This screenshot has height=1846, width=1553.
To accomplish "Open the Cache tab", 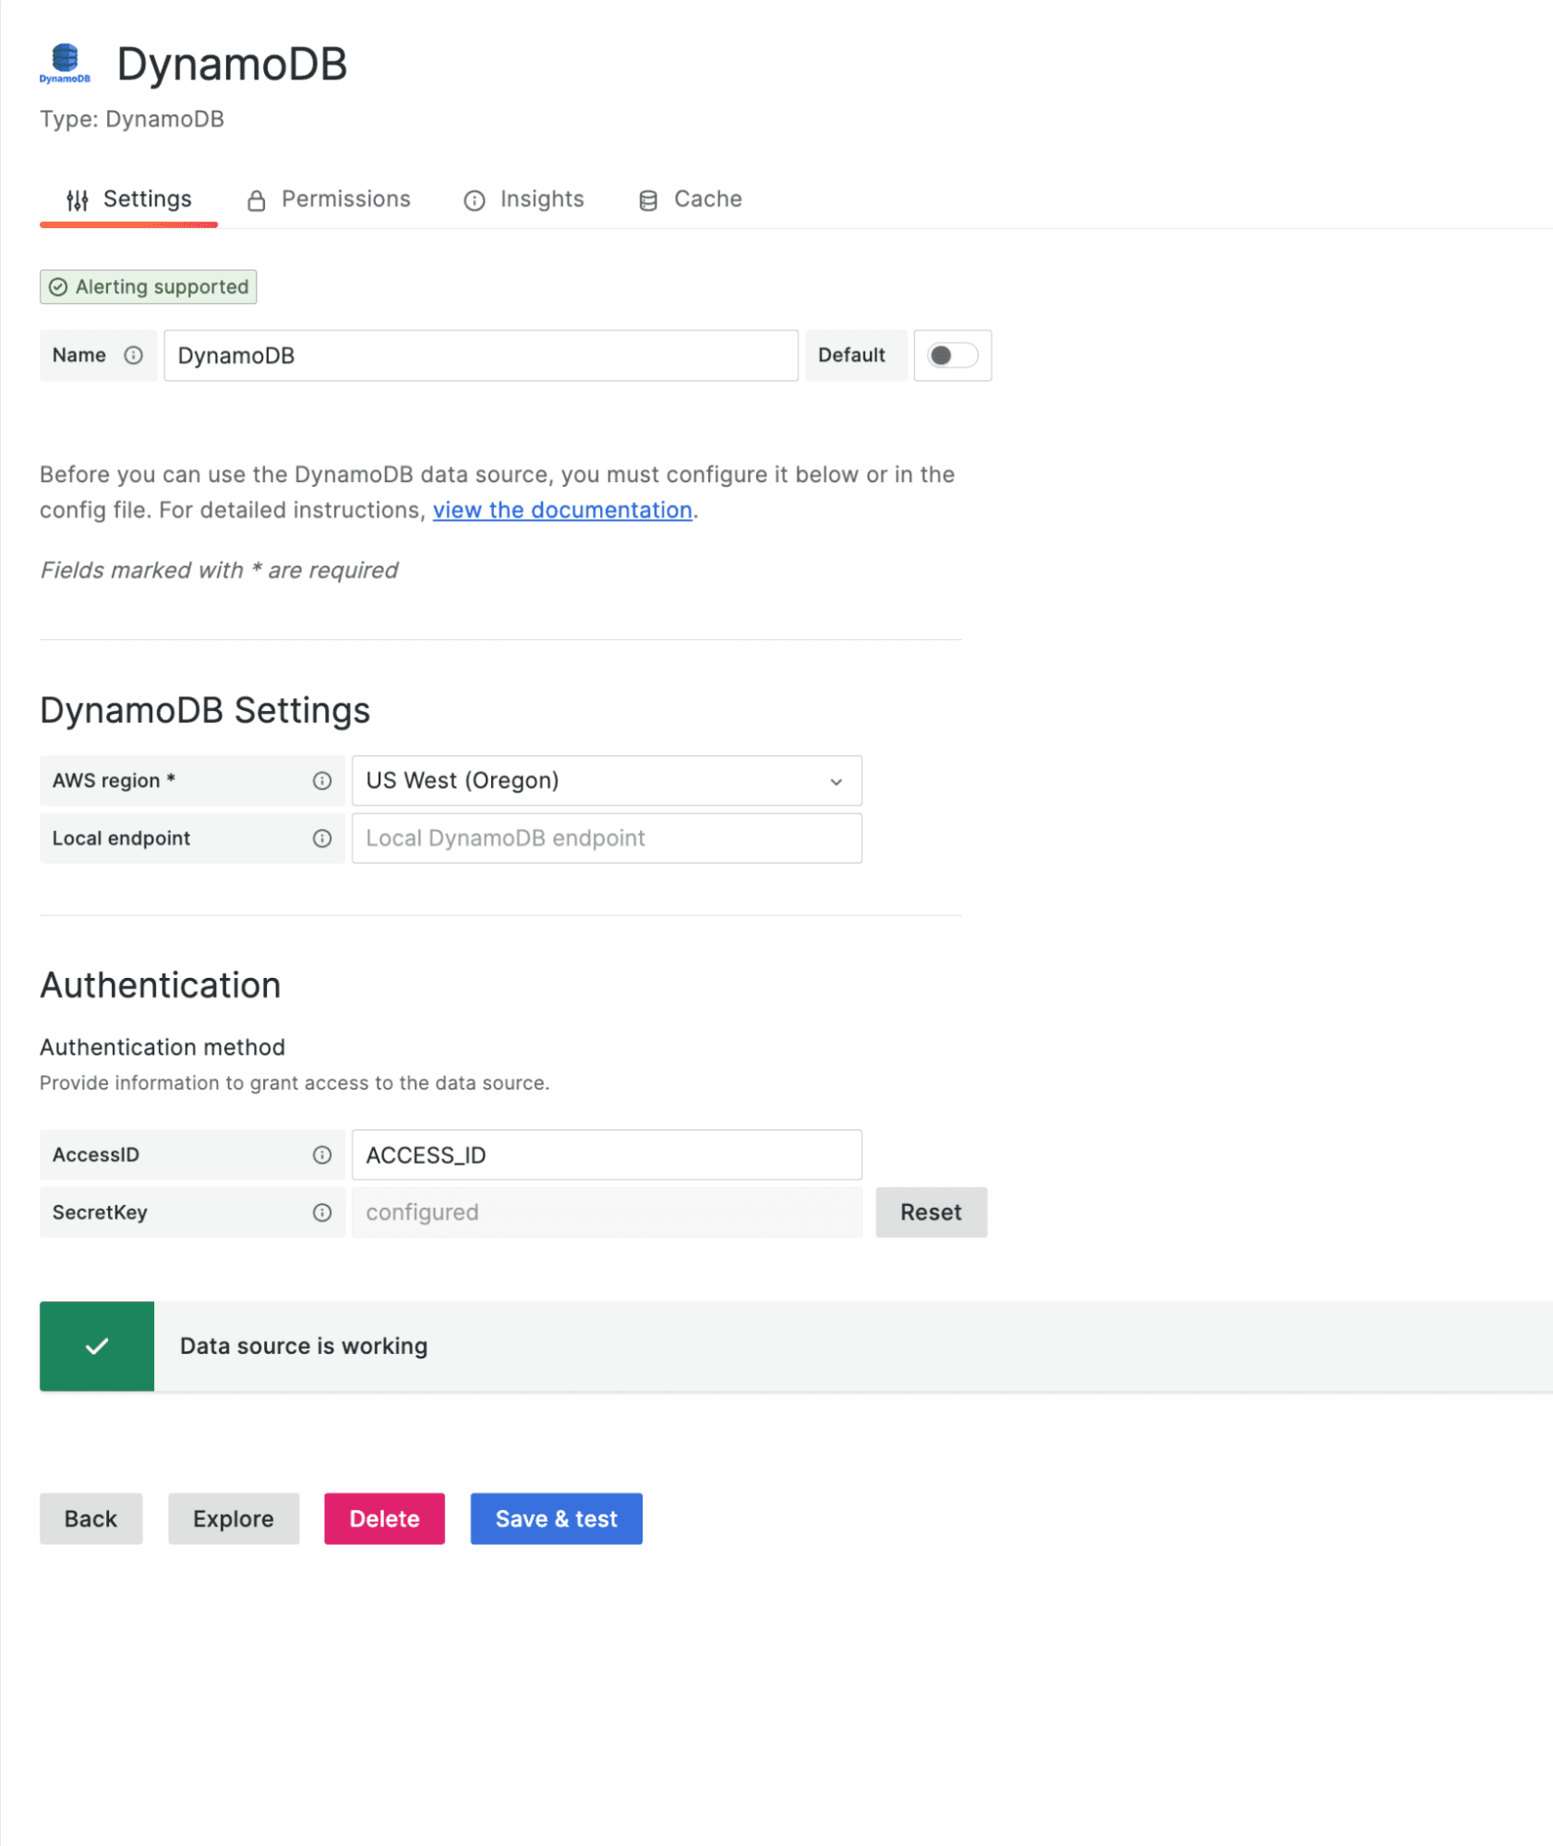I will tap(691, 199).
